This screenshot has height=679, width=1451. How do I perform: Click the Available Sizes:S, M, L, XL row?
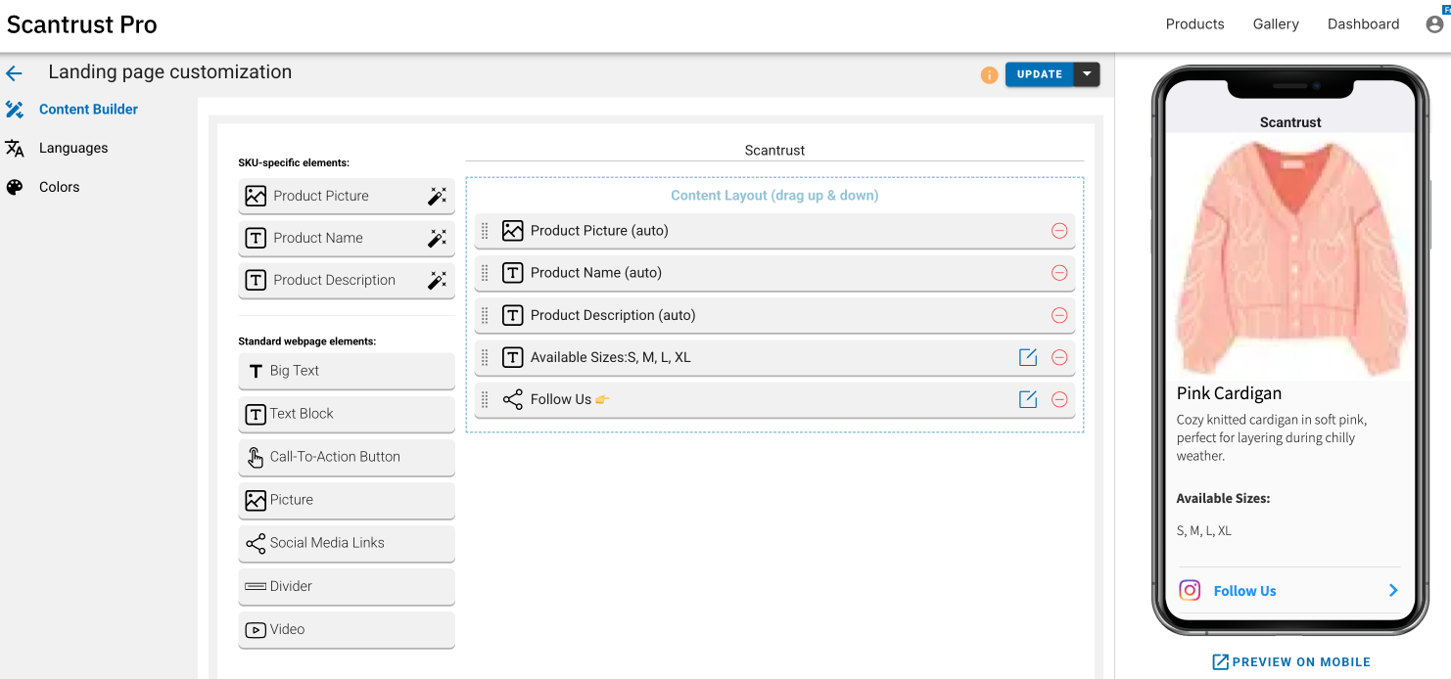click(x=774, y=357)
